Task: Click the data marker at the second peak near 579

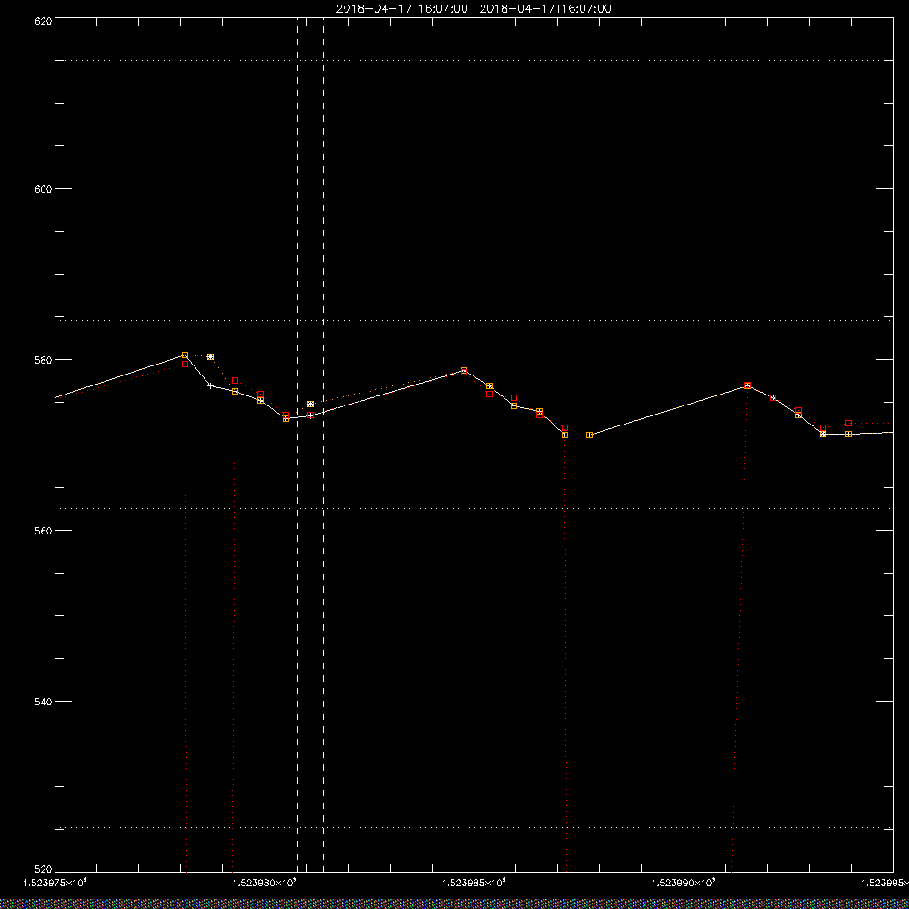Action: (x=464, y=371)
